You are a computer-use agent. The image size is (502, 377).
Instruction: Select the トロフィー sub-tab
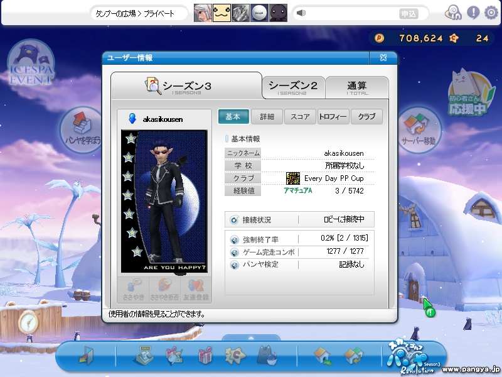pos(333,117)
